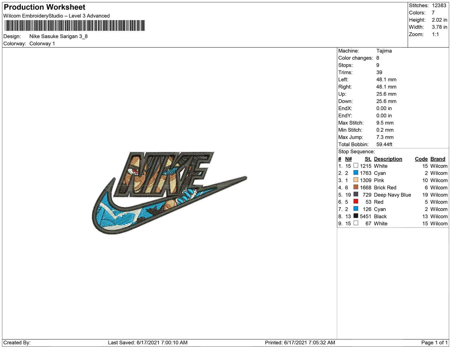Click the Stitches count 12383
Screen dimensions: 451x347
[439, 5]
